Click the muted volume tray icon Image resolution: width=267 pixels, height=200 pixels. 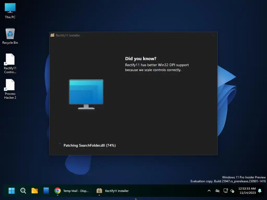[232, 191]
